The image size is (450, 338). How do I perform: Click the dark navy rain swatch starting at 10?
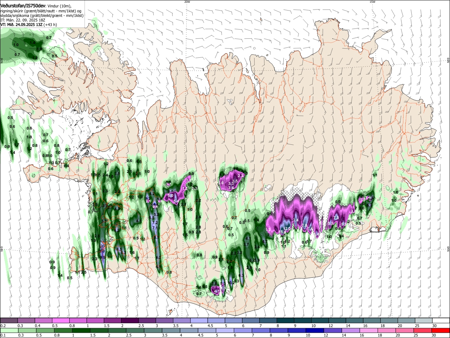point(314,330)
